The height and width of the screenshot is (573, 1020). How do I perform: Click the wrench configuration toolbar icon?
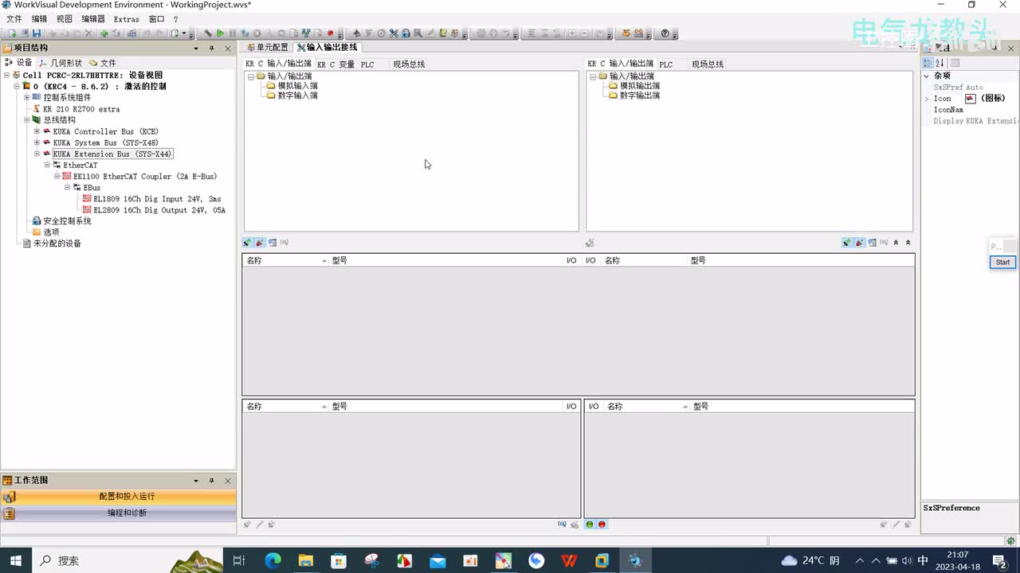pyautogui.click(x=208, y=33)
